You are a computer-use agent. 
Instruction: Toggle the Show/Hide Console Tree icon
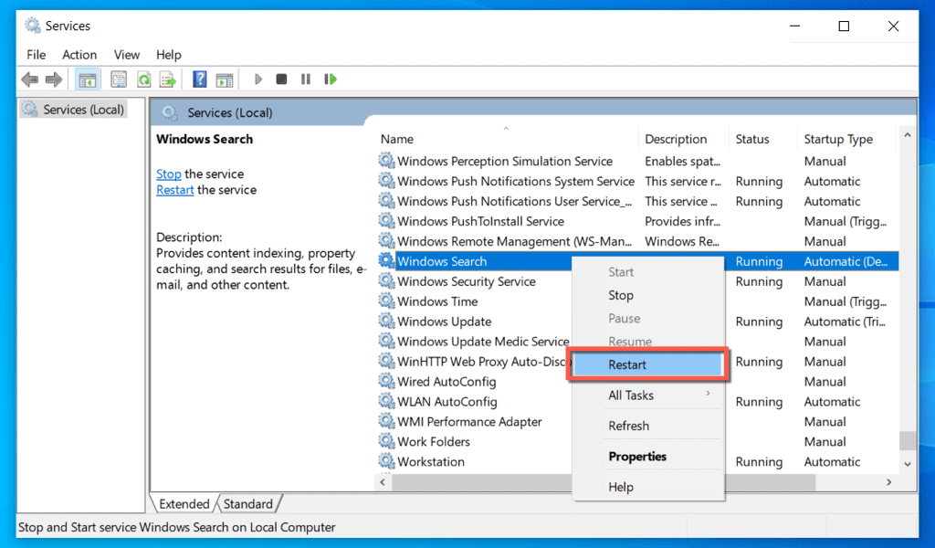click(87, 79)
